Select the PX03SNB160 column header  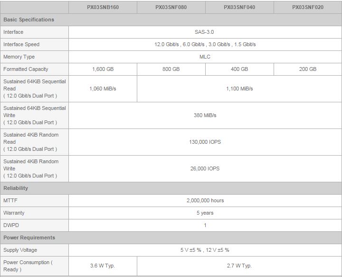(x=103, y=7)
